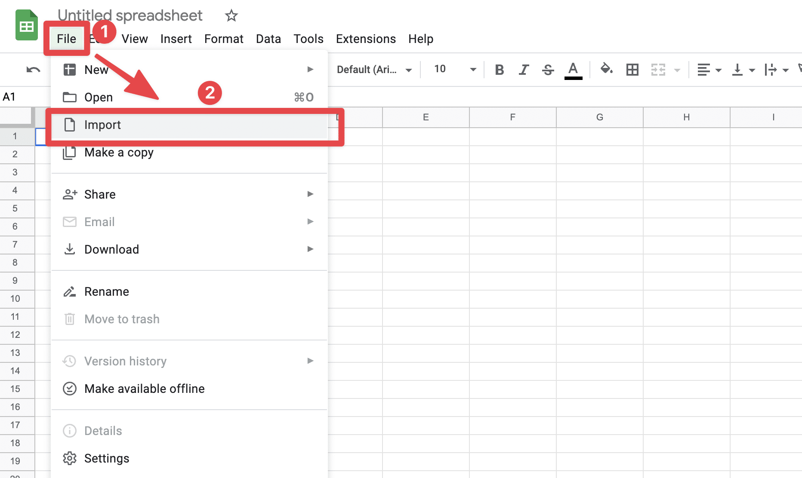Select row 5 header
The image size is (802, 478).
(x=17, y=208)
